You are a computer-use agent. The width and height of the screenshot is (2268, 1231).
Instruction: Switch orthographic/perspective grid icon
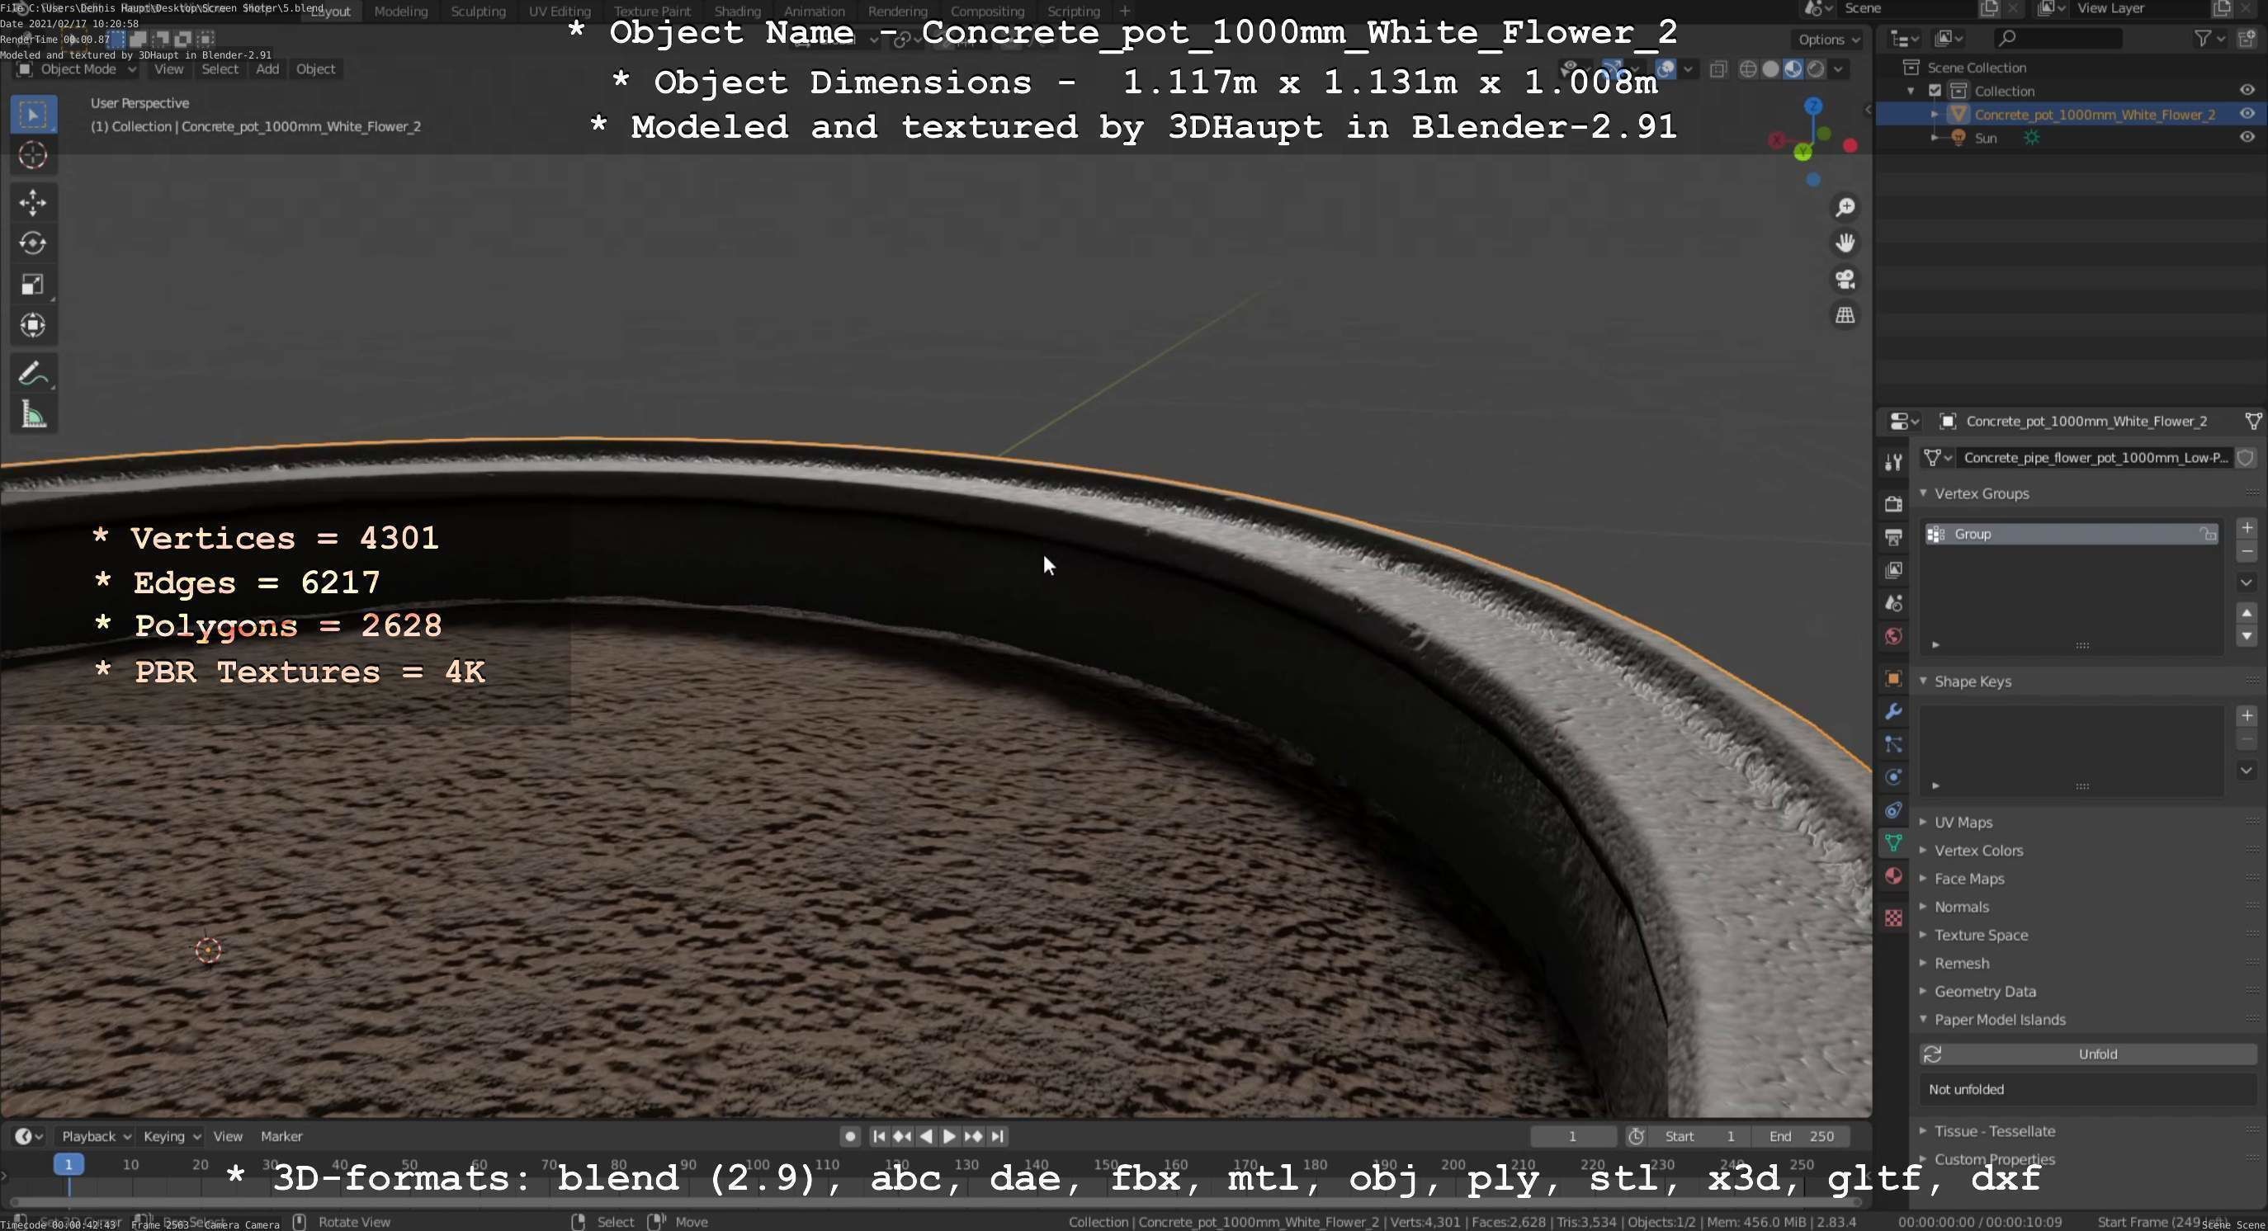pos(1845,315)
